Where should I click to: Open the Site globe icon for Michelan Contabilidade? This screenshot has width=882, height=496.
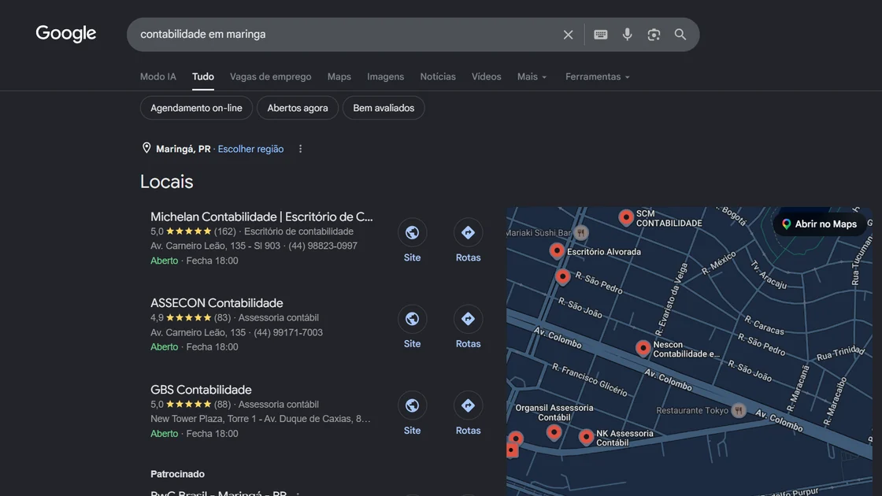pyautogui.click(x=413, y=232)
